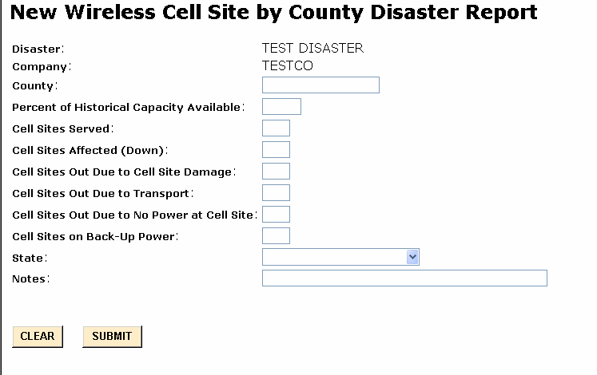Image resolution: width=597 pixels, height=375 pixels.
Task: Click the Notes label text
Action: (31, 278)
